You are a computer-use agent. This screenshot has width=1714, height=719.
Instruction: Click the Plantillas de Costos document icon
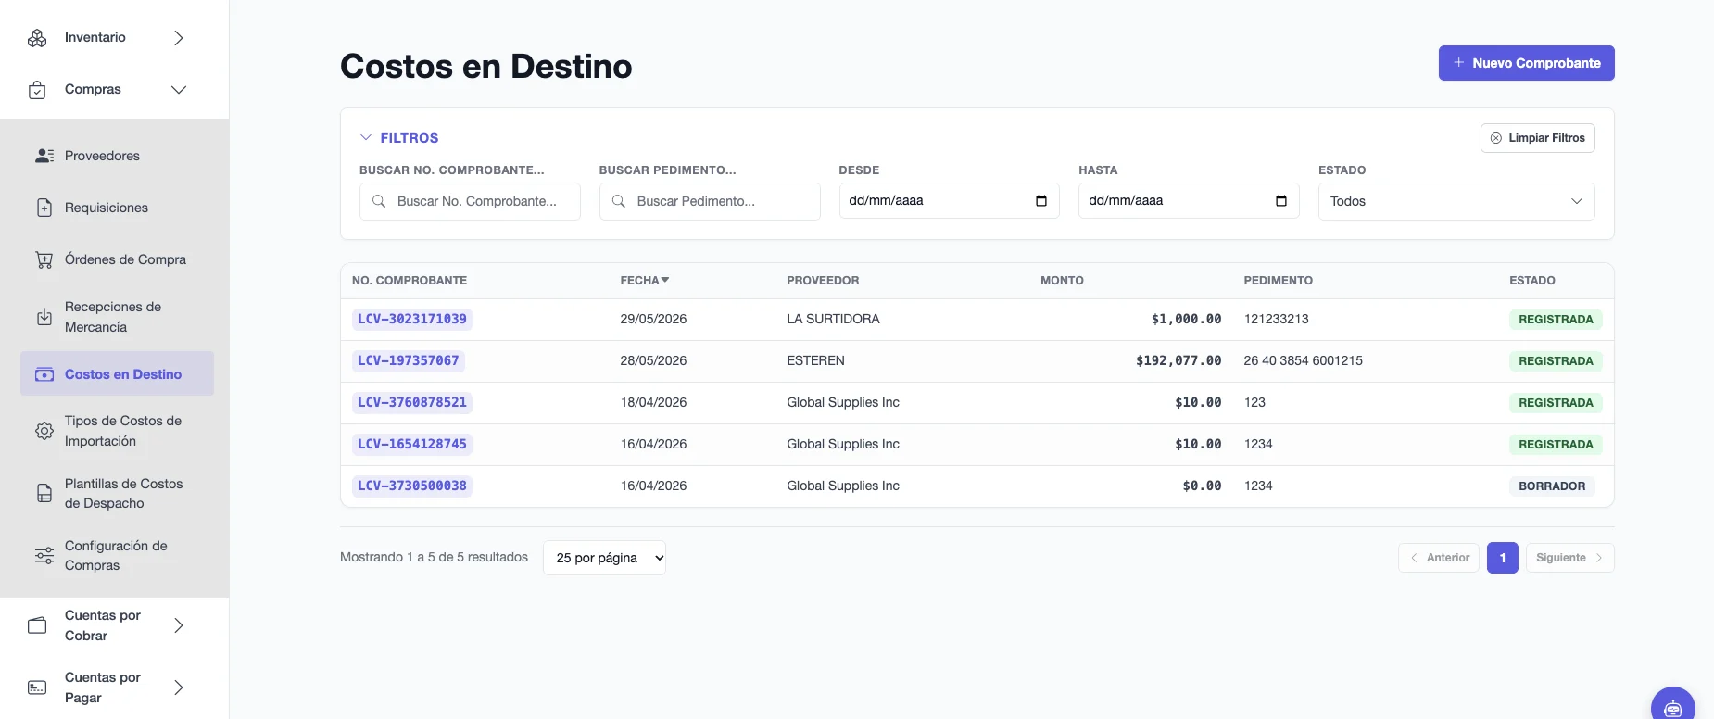44,493
